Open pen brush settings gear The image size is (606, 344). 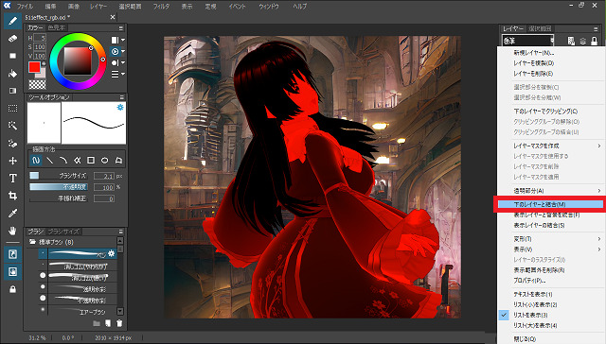[112, 253]
